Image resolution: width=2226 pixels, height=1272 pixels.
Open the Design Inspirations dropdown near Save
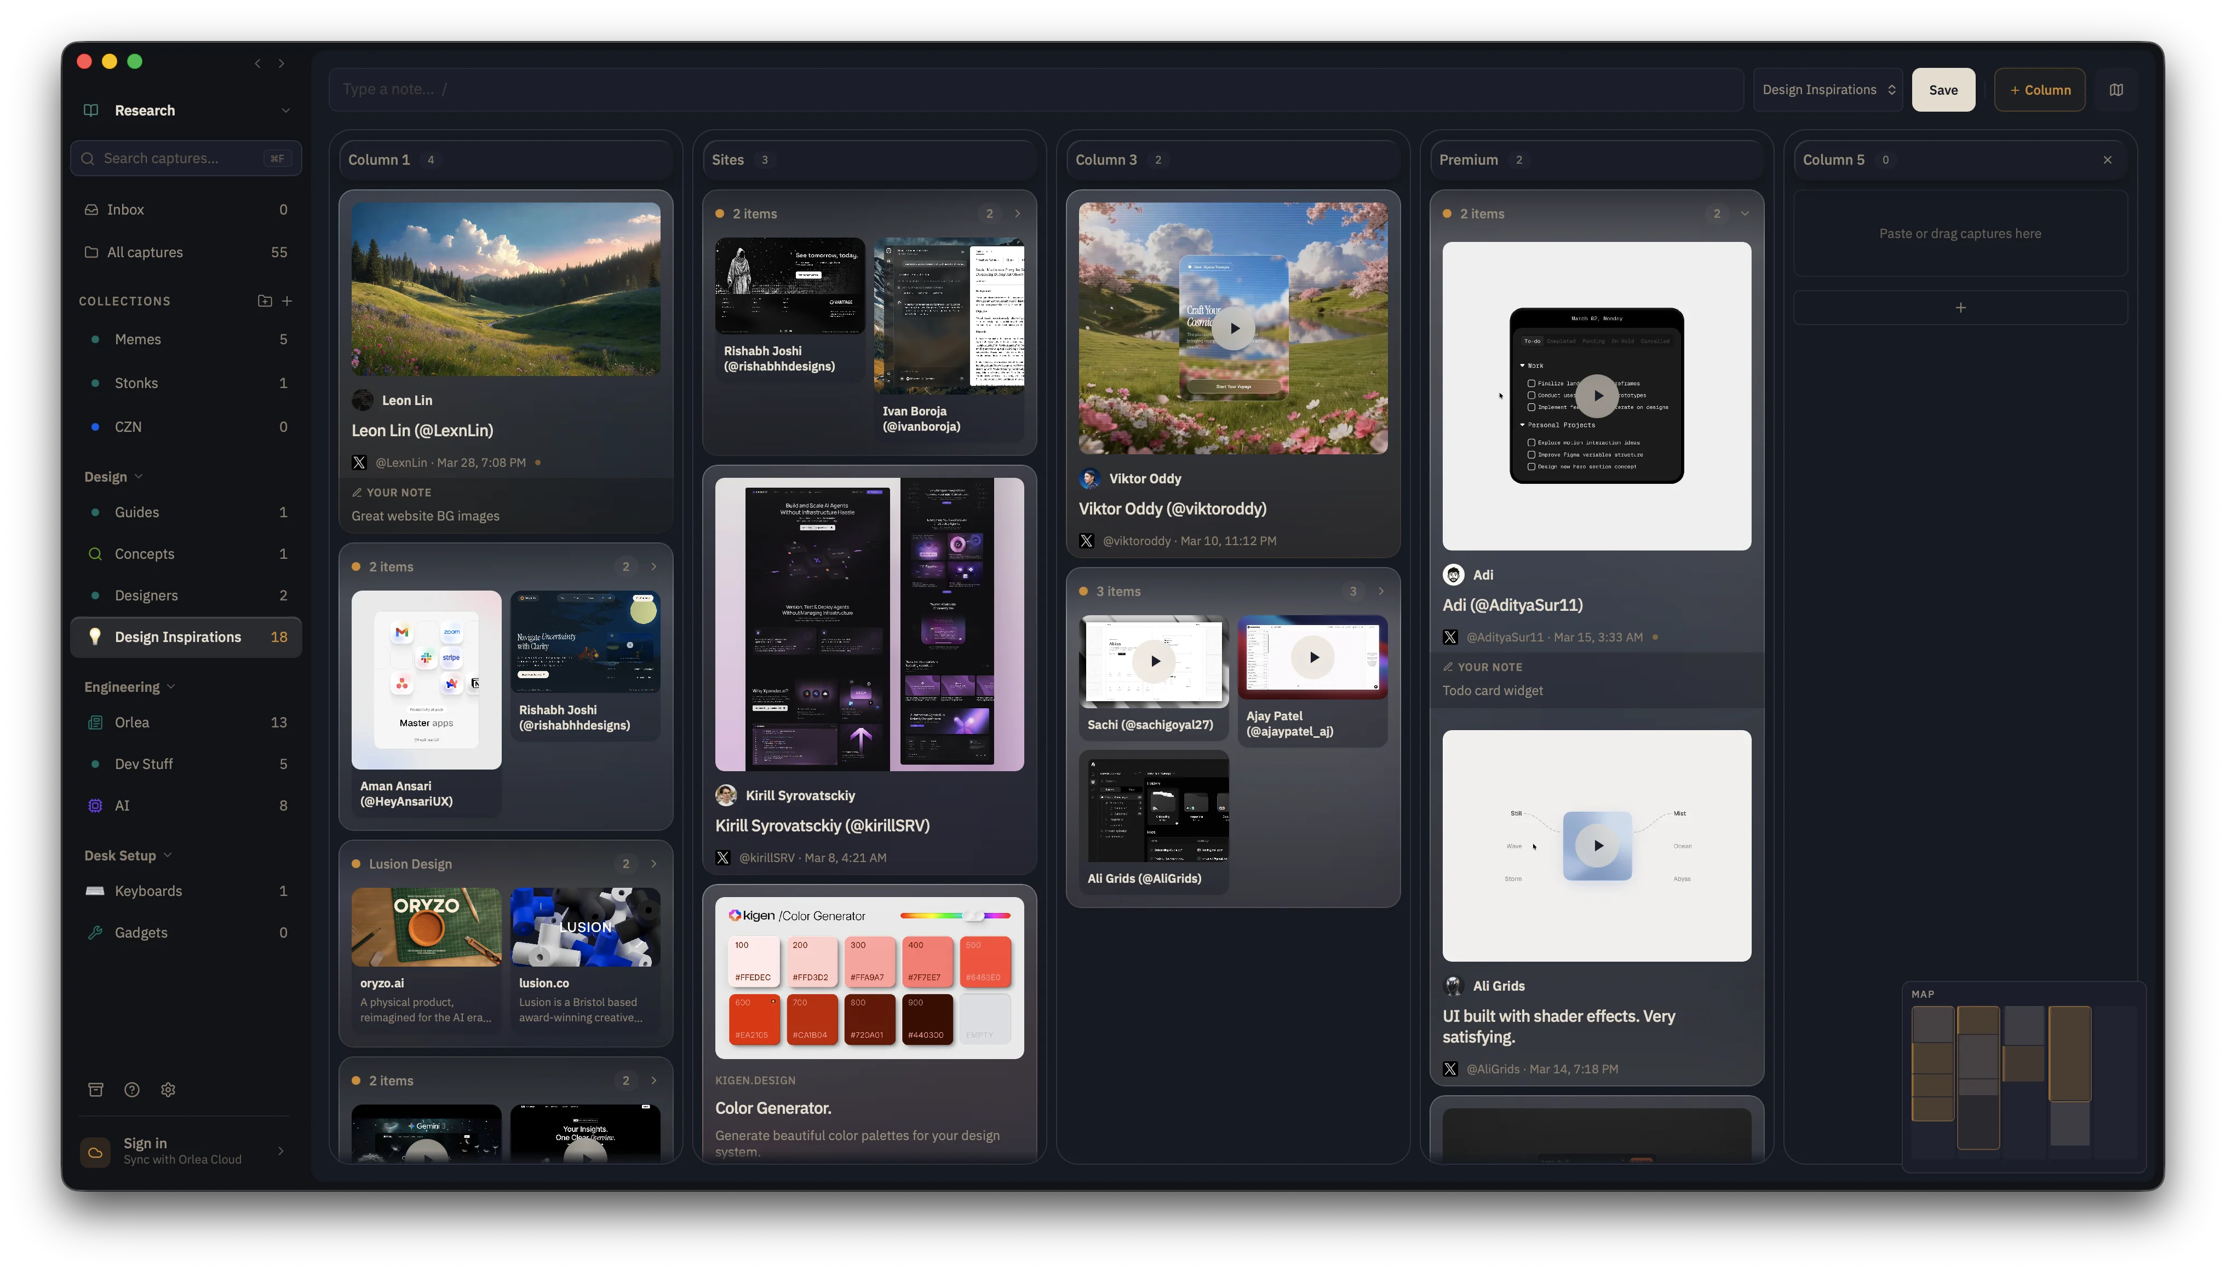pyautogui.click(x=1827, y=89)
